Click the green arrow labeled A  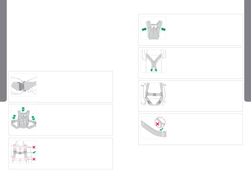pyautogui.click(x=23, y=110)
